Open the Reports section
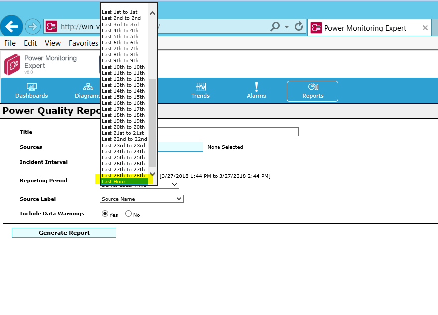The image size is (438, 315). [312, 91]
